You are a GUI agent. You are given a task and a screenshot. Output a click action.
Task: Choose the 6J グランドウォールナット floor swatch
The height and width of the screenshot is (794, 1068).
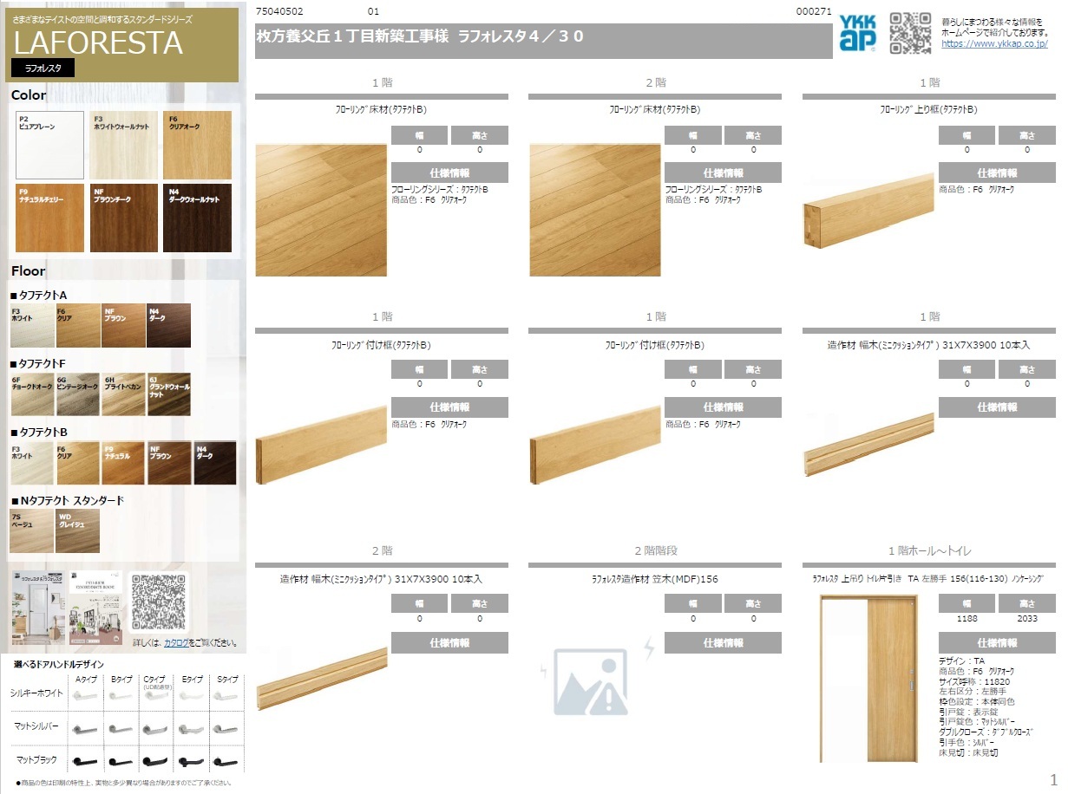coord(168,394)
